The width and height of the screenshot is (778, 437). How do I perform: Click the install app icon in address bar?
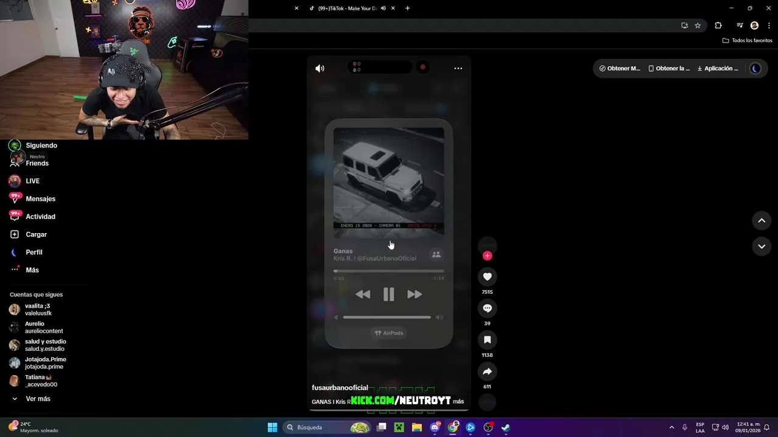(684, 25)
